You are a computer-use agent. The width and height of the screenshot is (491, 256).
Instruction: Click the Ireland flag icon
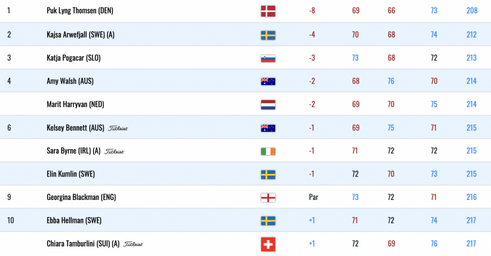click(x=268, y=152)
